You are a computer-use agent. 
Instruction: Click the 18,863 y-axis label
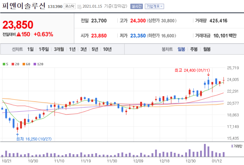click(x=233, y=115)
